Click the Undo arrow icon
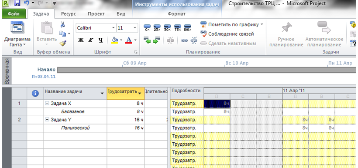 [27, 3]
